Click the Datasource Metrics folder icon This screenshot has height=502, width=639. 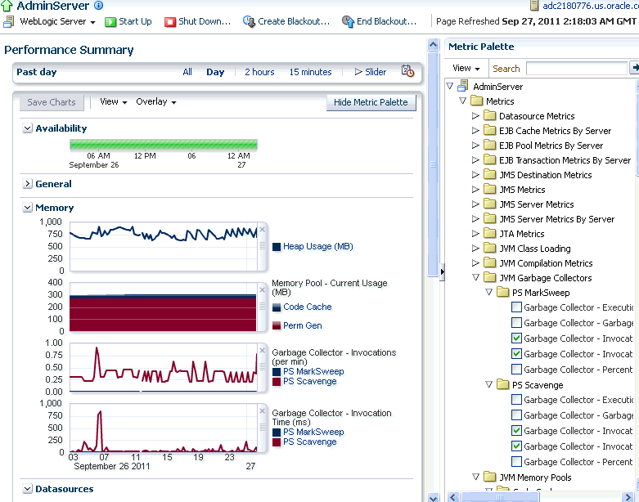[x=489, y=115]
